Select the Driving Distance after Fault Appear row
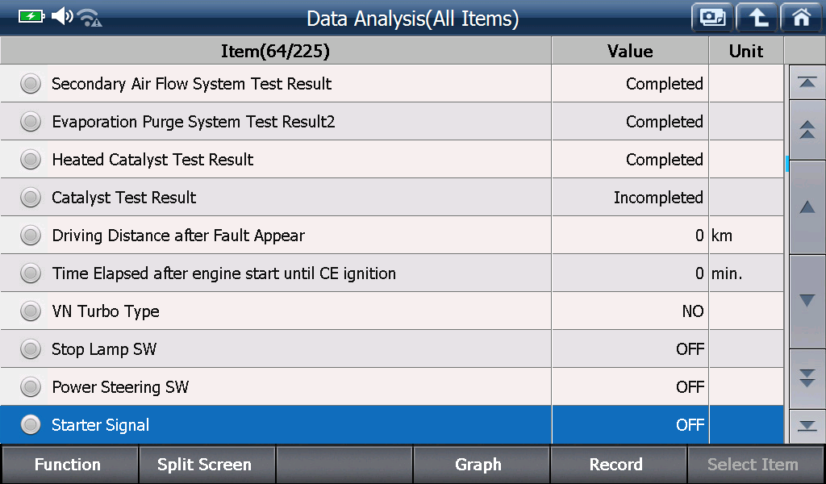Viewport: 826px width, 484px height. [392, 236]
